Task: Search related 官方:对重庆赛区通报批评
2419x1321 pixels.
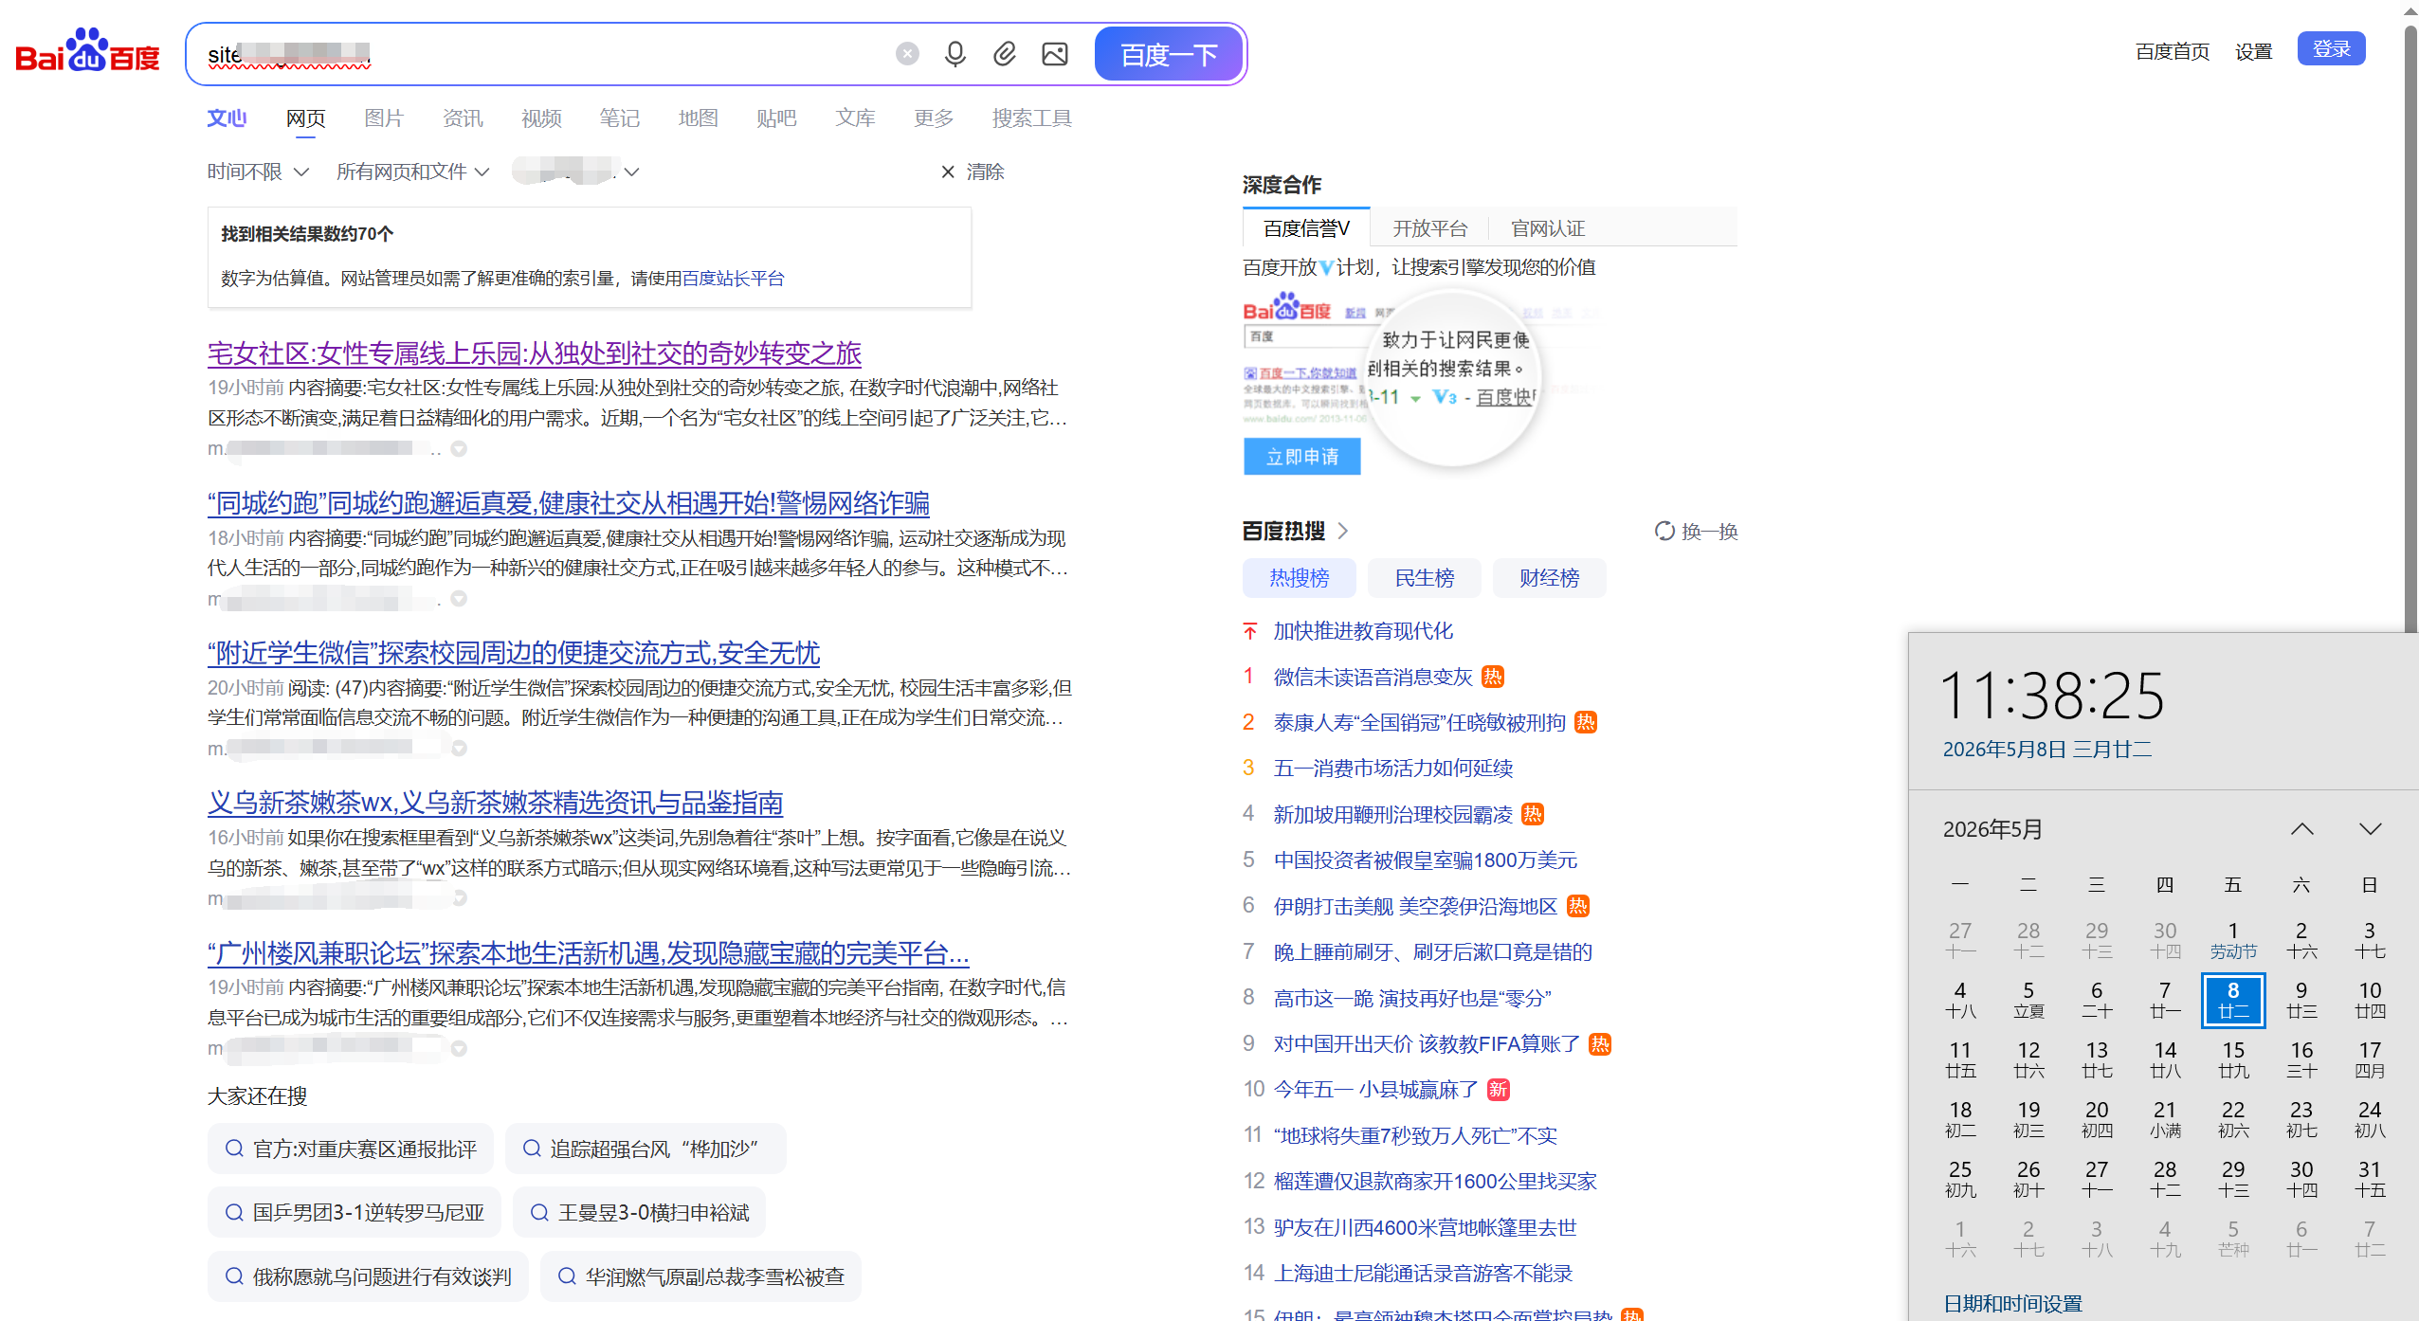Action: coord(351,1149)
